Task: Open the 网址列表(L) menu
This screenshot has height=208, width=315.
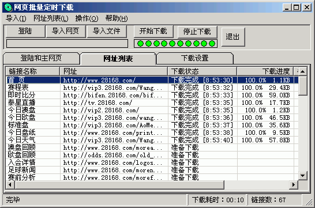Action: (51, 18)
